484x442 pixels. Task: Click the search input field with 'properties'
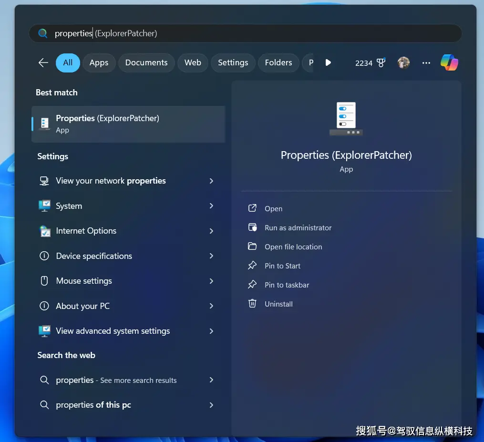(x=245, y=33)
